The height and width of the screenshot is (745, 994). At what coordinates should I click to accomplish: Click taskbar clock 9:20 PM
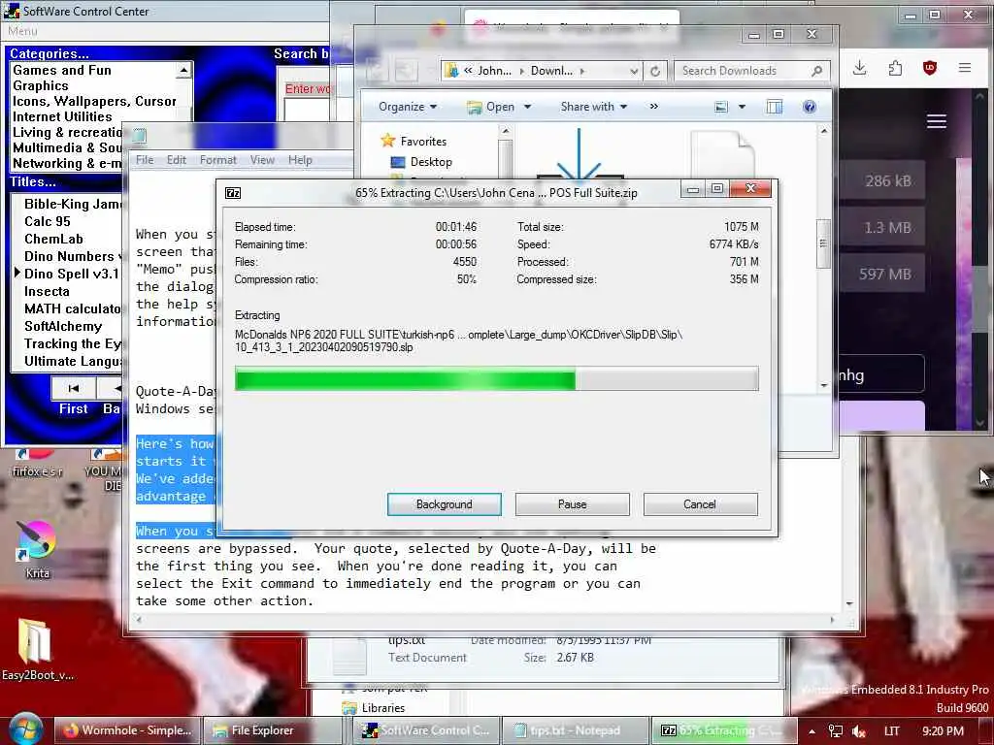click(943, 731)
